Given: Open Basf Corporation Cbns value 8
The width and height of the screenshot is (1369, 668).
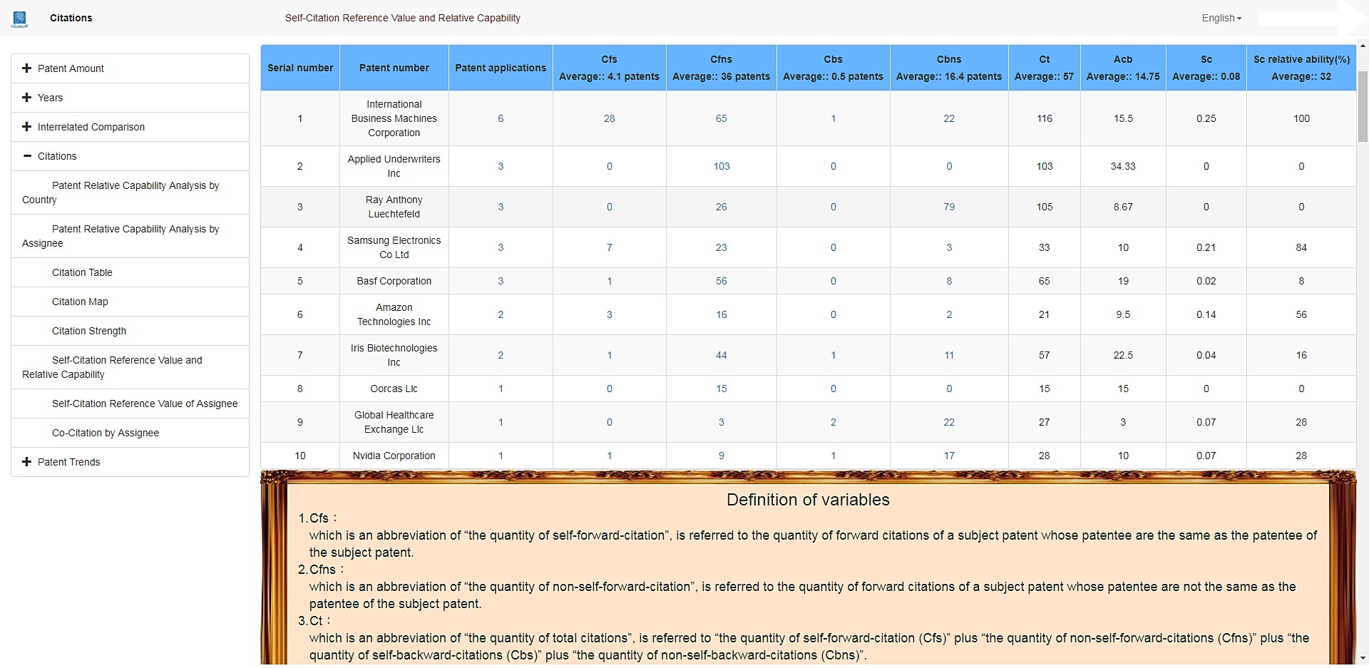Looking at the screenshot, I should tap(949, 281).
